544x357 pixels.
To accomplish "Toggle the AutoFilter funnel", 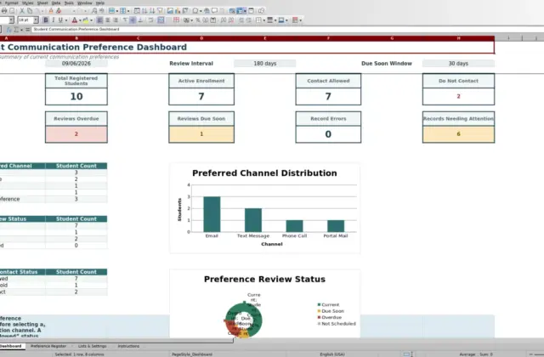I will 160,11.
